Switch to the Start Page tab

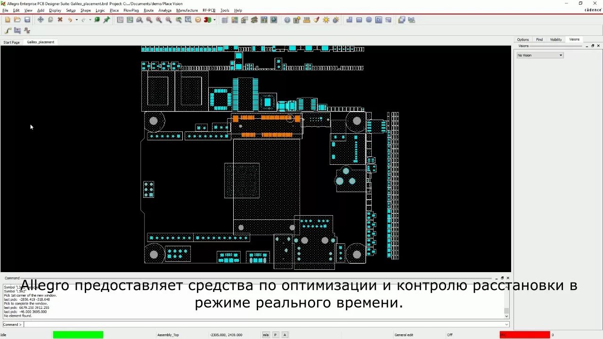point(12,42)
